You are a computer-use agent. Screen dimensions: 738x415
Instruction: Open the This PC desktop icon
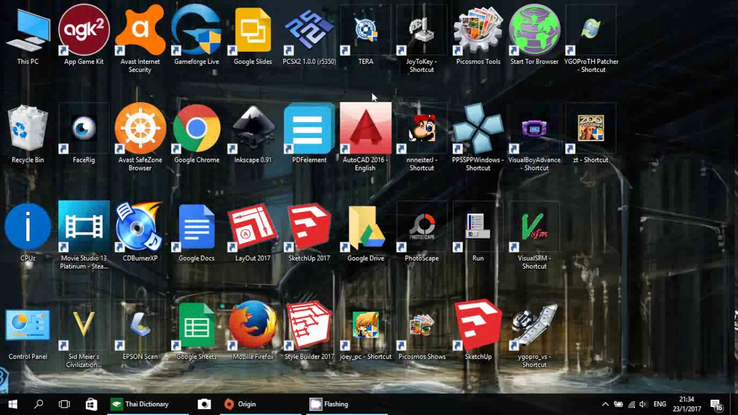[28, 35]
